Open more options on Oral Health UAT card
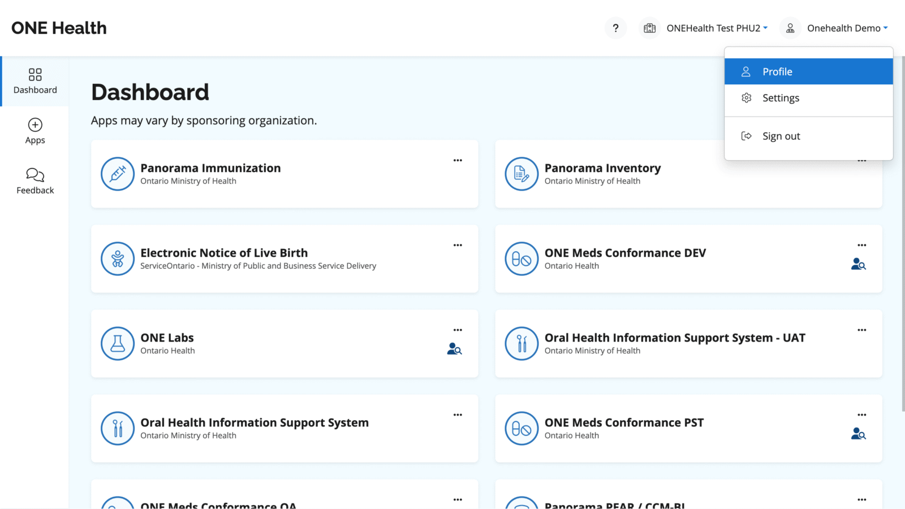Image resolution: width=905 pixels, height=509 pixels. coord(861,330)
